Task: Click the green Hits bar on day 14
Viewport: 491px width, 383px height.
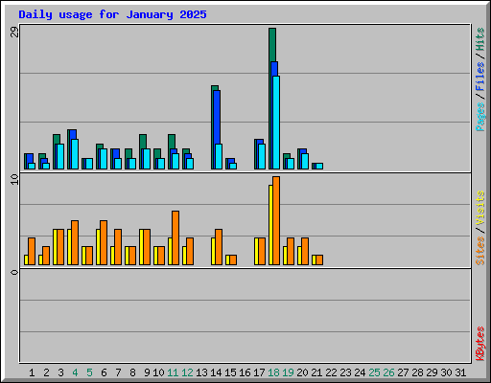Action: [215, 88]
